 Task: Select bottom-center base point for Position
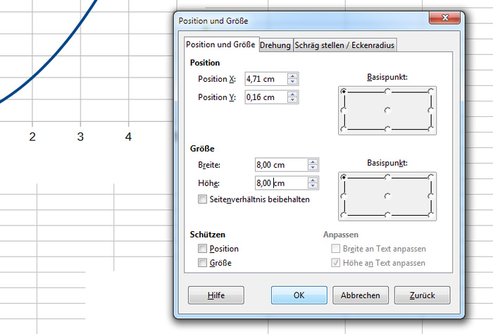pyautogui.click(x=387, y=129)
